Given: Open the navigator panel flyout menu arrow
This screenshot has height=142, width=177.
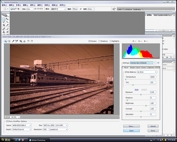Looking at the screenshot, I should (174, 15).
